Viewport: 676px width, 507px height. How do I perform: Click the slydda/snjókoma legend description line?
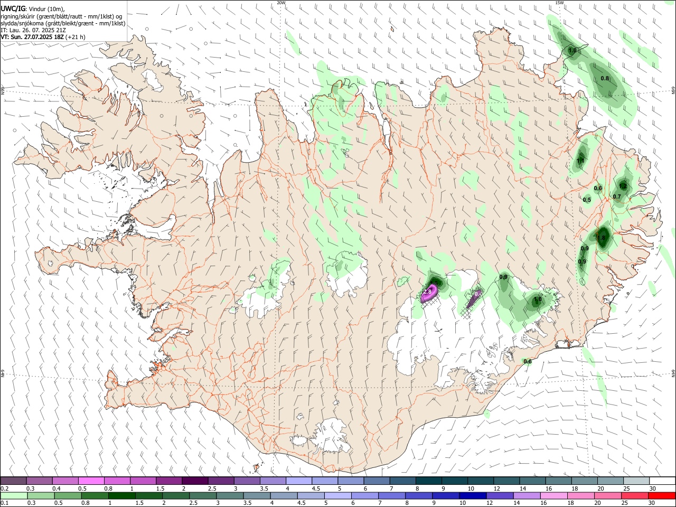click(63, 23)
